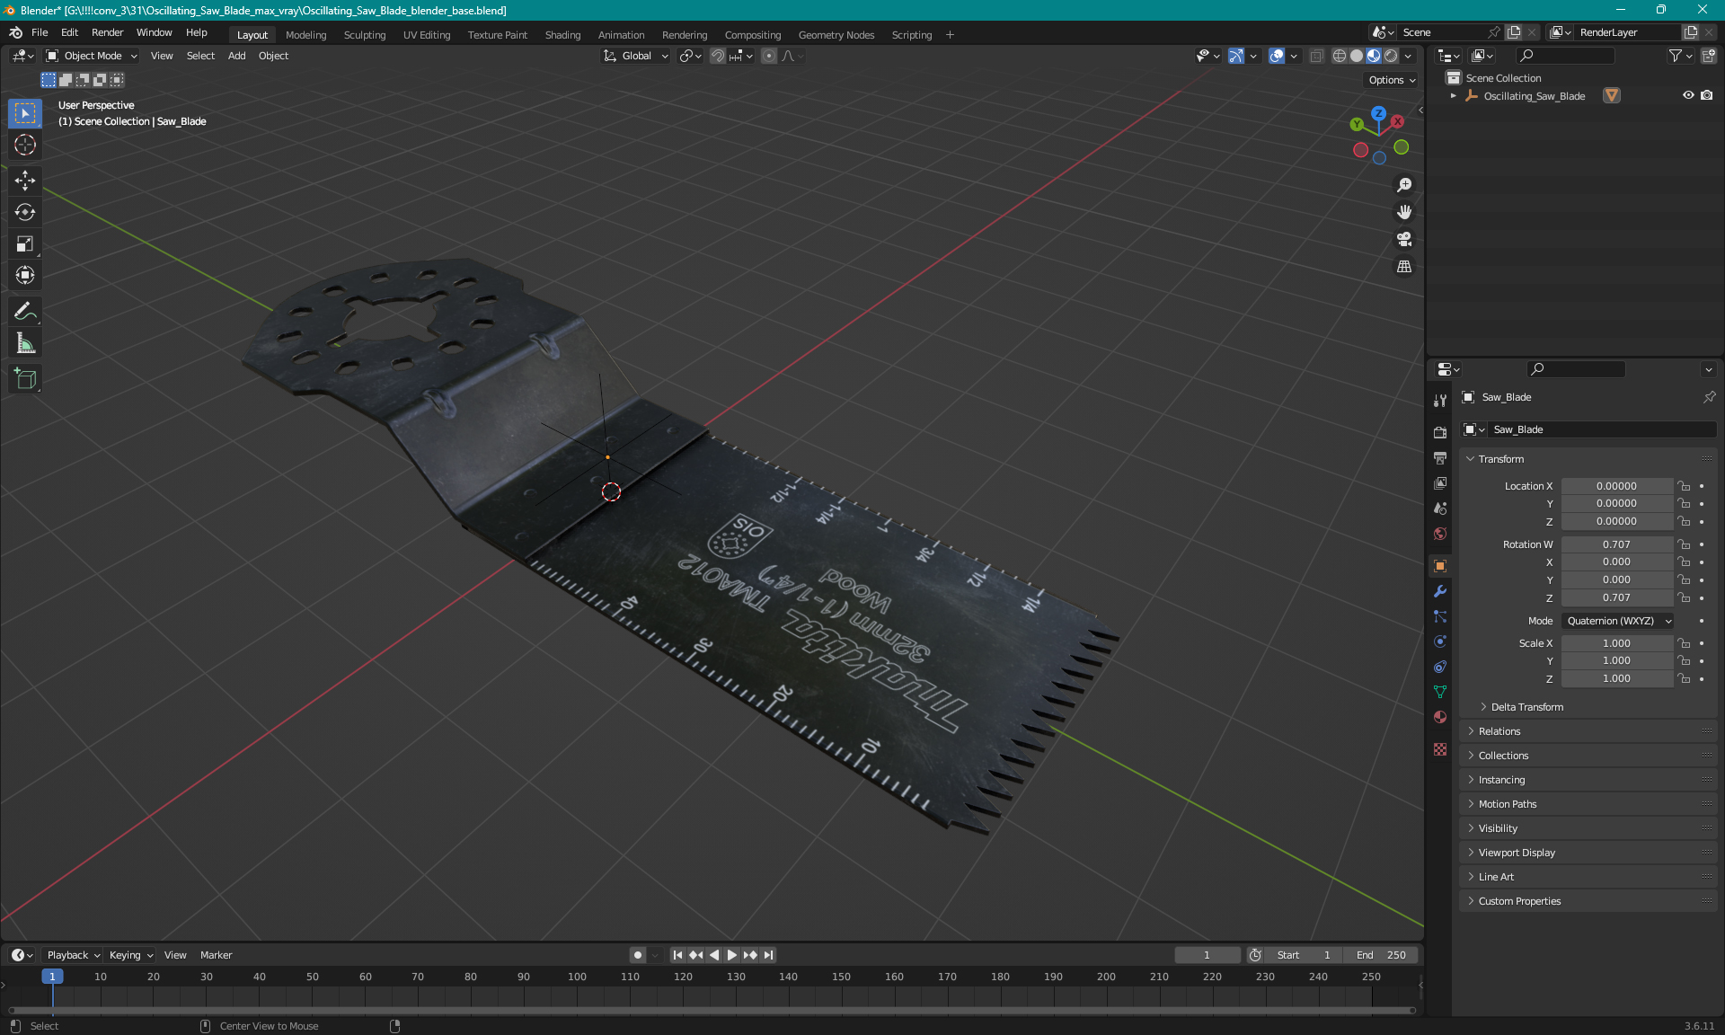
Task: Toggle X-ray display
Action: point(1316,56)
